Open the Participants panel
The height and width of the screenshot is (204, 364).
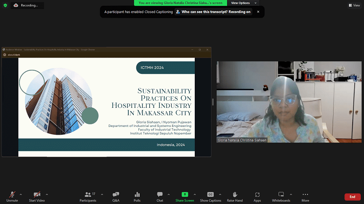pyautogui.click(x=88, y=194)
